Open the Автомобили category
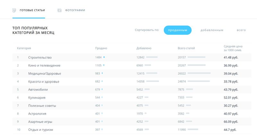The width and height of the screenshot is (257, 138). (x=38, y=90)
